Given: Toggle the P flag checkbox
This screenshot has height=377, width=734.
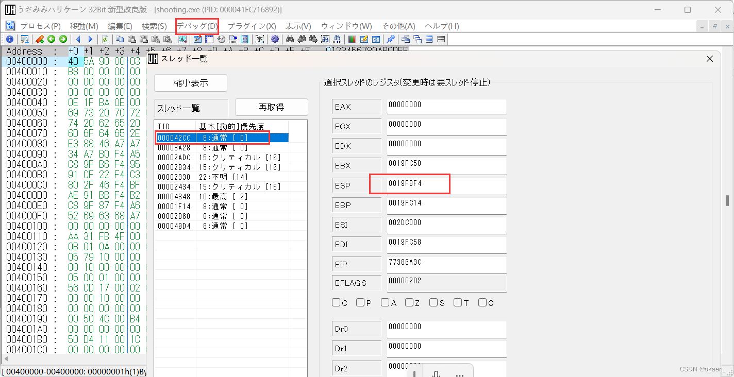Looking at the screenshot, I should pos(360,302).
